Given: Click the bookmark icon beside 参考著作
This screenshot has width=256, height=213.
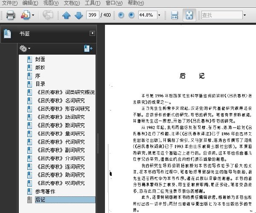Looking at the screenshot, I should tap(29, 191).
